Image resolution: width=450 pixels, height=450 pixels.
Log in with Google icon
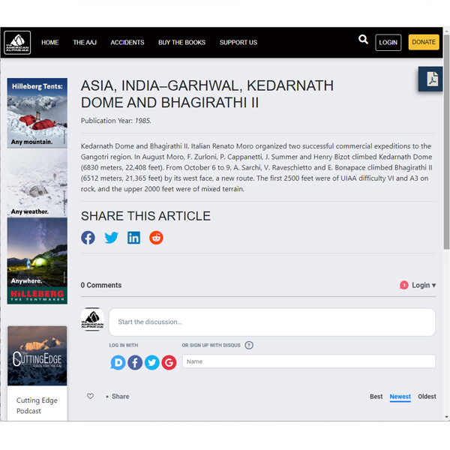tap(169, 362)
